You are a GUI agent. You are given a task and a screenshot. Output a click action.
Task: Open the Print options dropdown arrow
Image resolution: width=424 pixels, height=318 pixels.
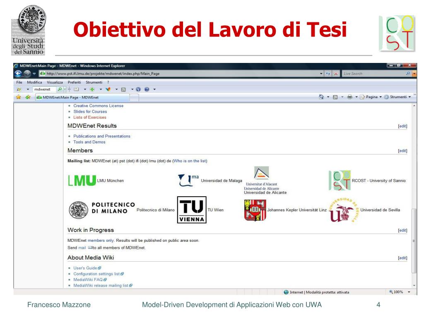[357, 97]
